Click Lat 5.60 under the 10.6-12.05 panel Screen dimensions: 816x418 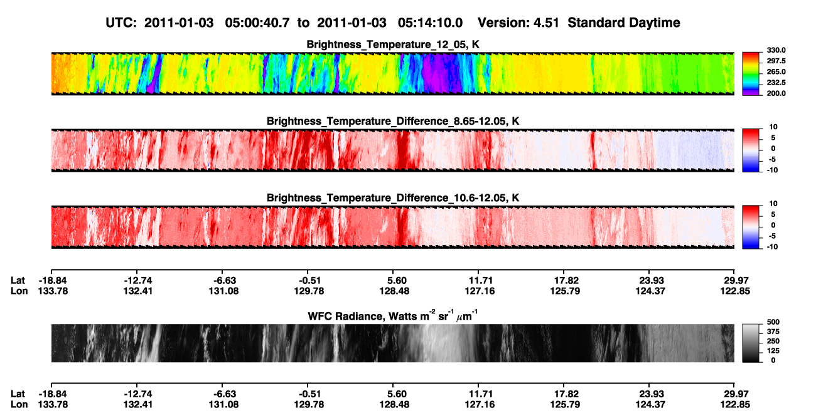(394, 280)
